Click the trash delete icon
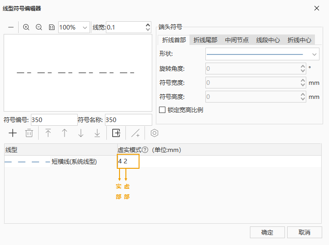 [x=29, y=133]
